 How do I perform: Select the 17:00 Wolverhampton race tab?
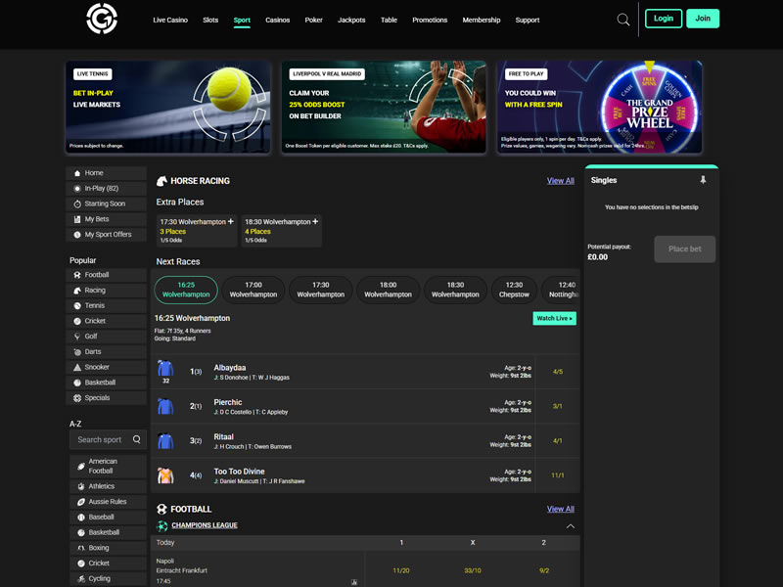coord(253,290)
